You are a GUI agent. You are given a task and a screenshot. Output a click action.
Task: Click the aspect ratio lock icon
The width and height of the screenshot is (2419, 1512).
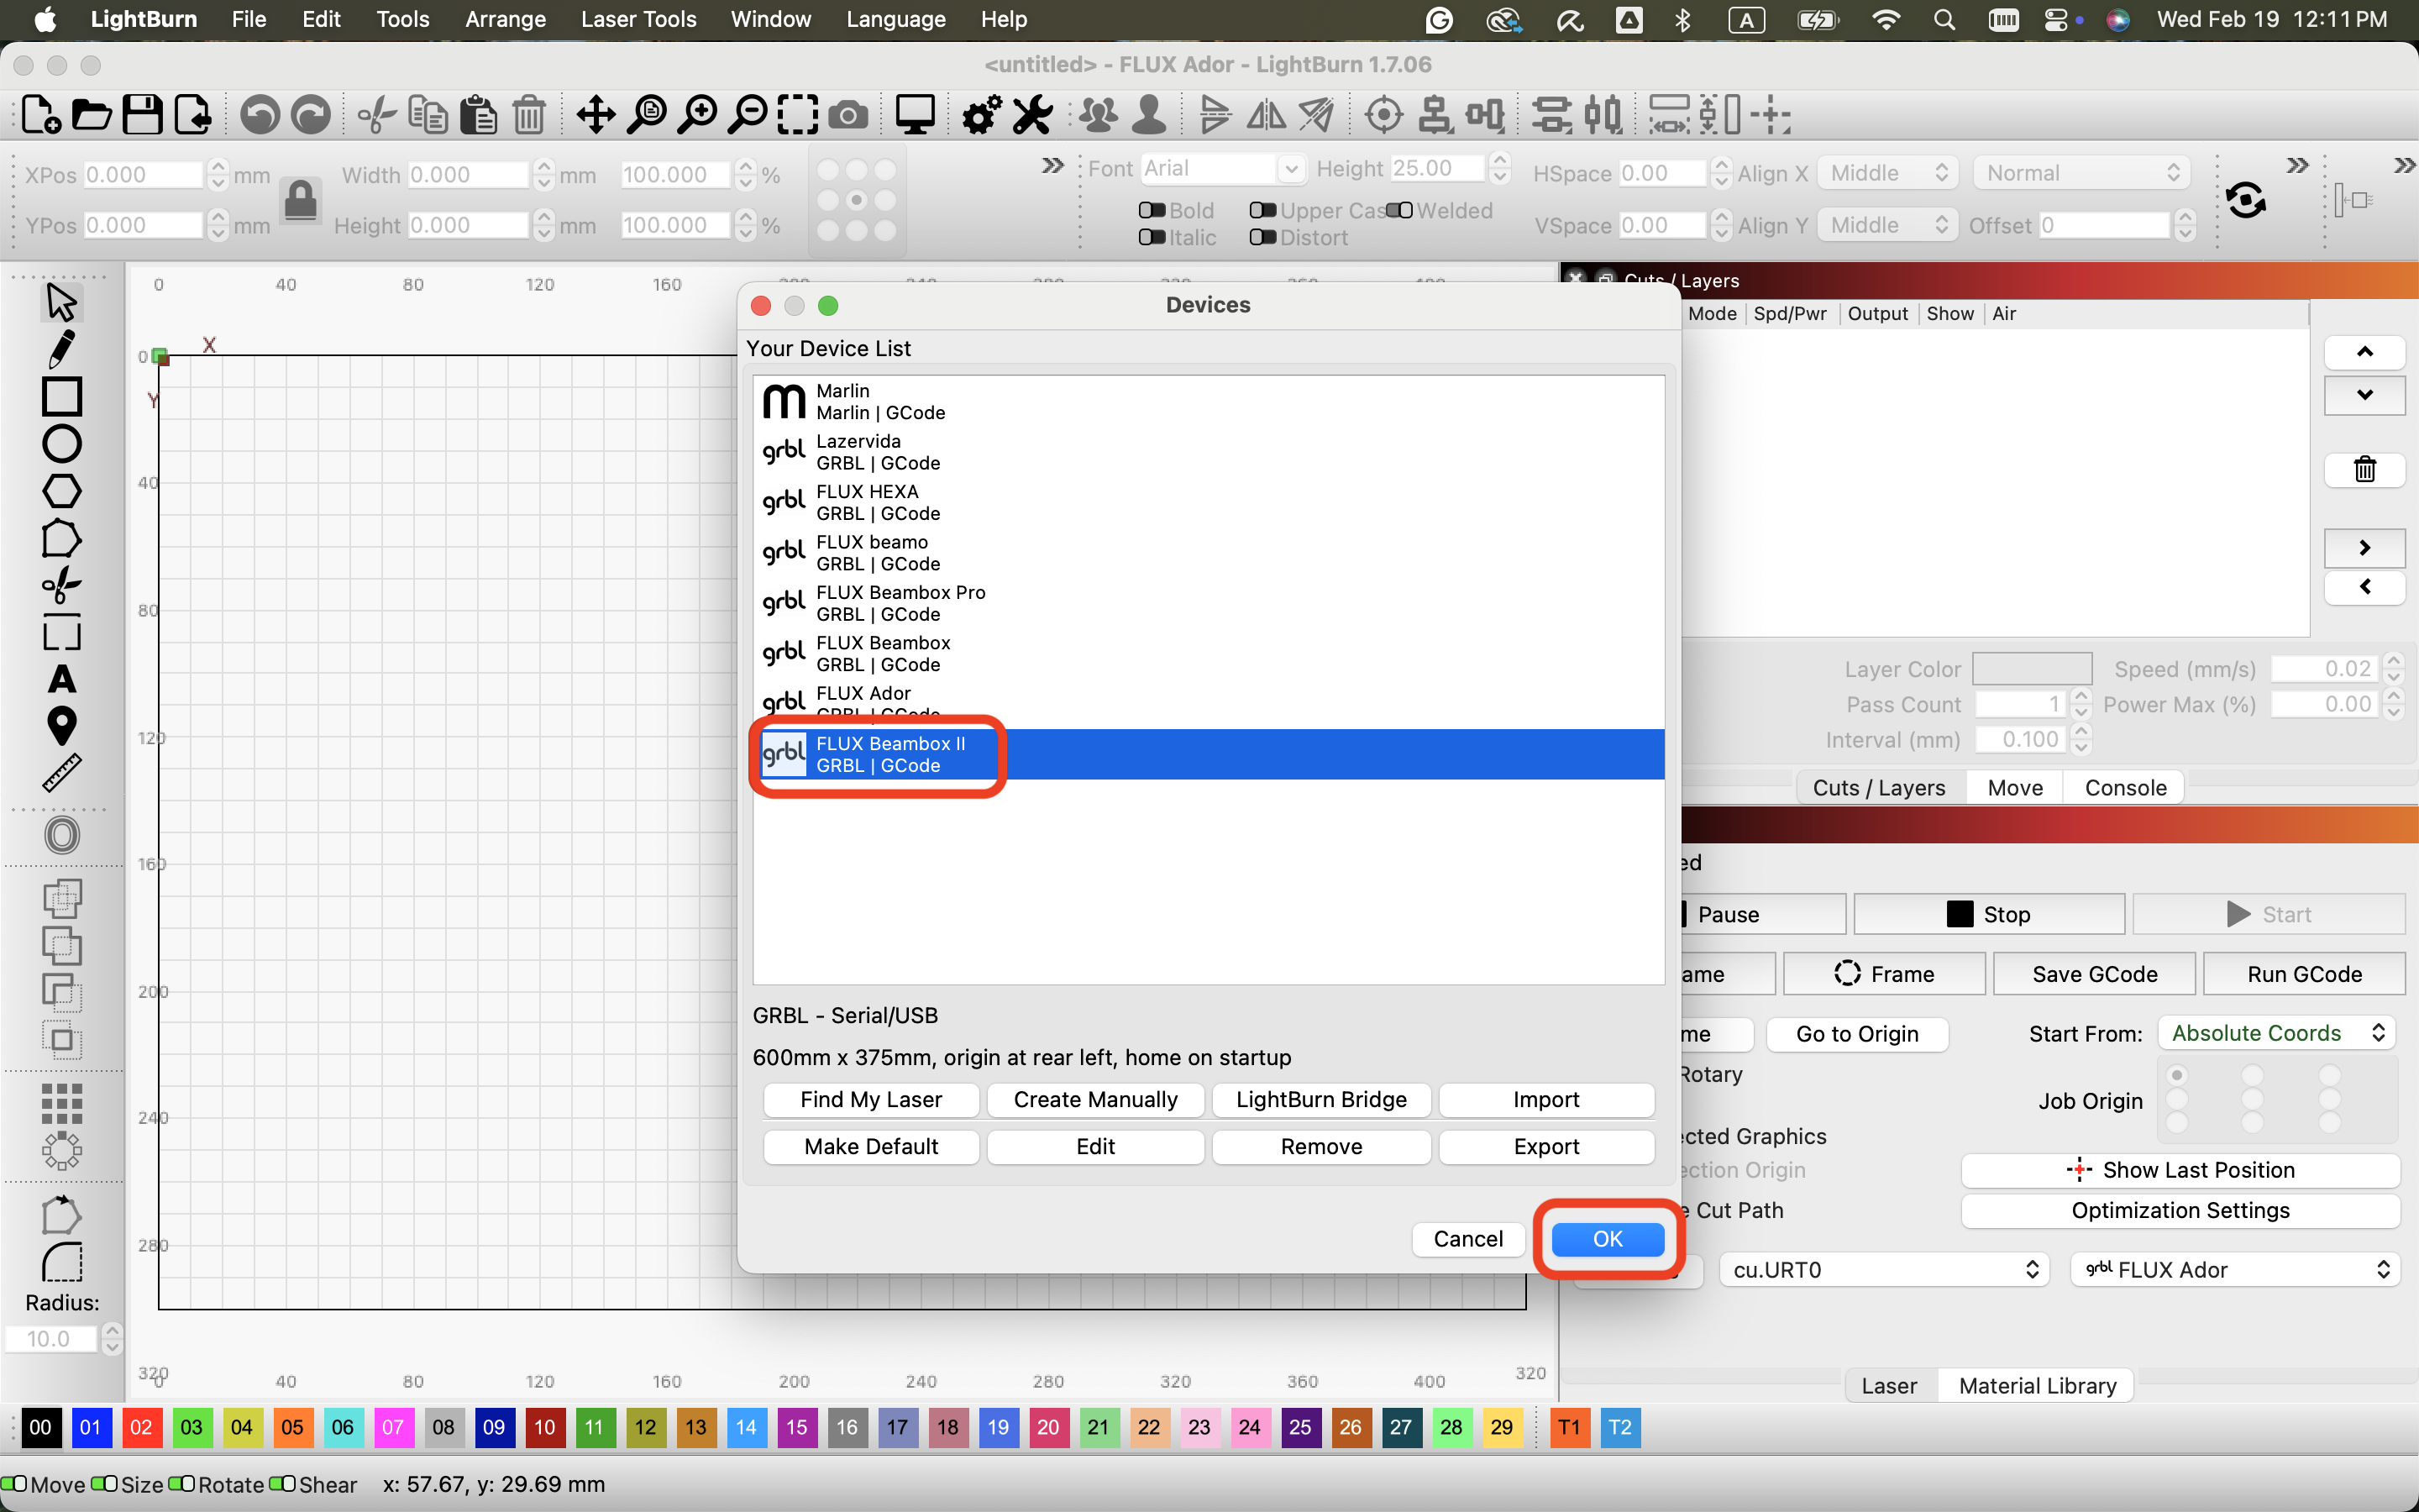pyautogui.click(x=301, y=200)
